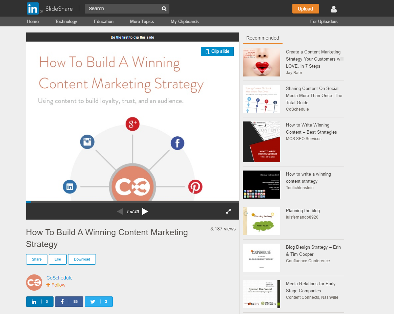Click the Upload button
The image size is (394, 314).
305,8
